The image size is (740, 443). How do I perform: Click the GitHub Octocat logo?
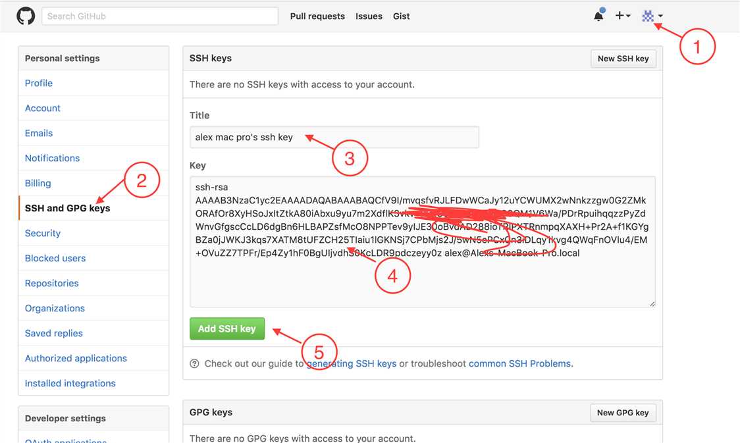click(x=26, y=16)
